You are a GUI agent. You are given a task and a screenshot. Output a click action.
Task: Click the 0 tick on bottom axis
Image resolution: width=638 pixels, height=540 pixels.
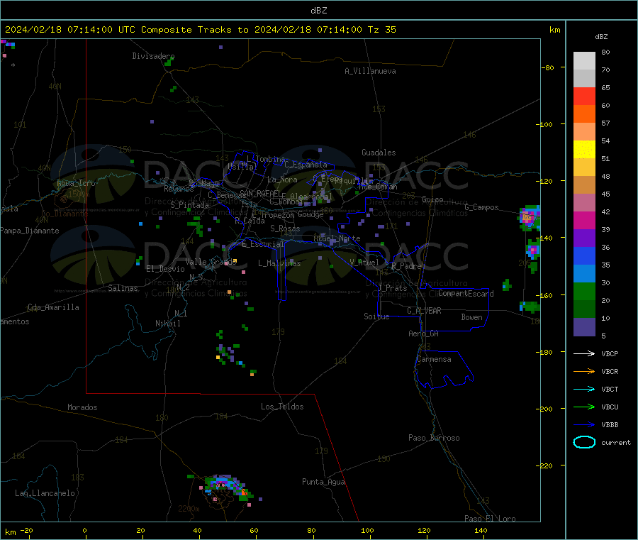[x=84, y=530]
